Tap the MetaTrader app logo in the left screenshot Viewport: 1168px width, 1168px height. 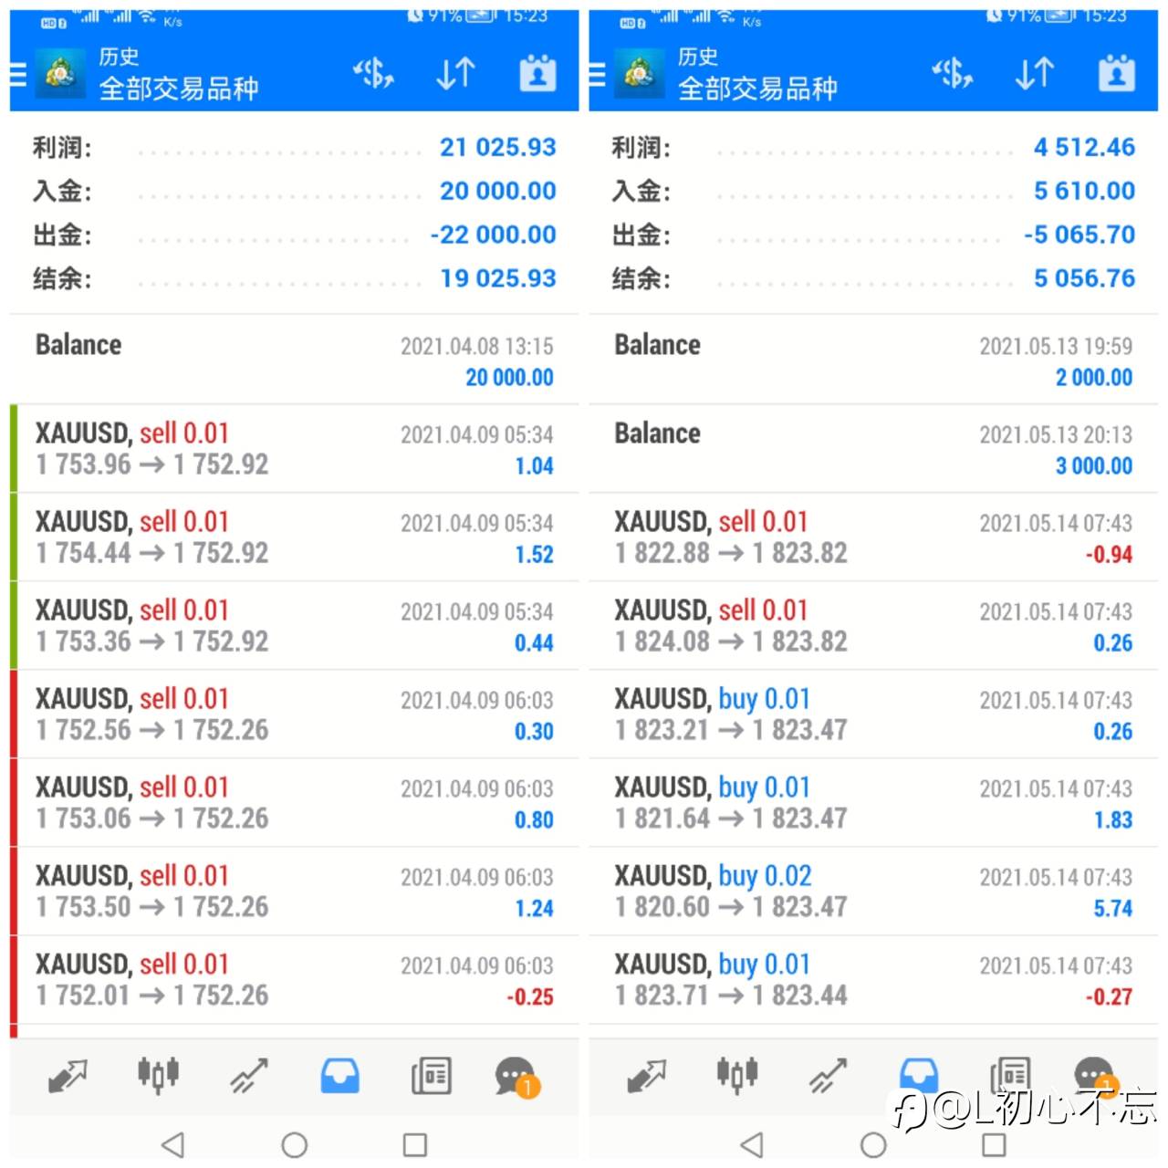point(60,74)
